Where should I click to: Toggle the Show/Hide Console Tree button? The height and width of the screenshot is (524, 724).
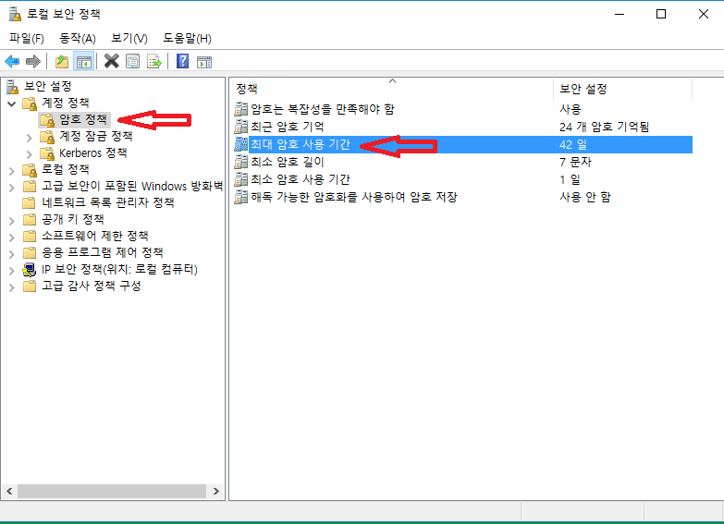click(x=83, y=62)
